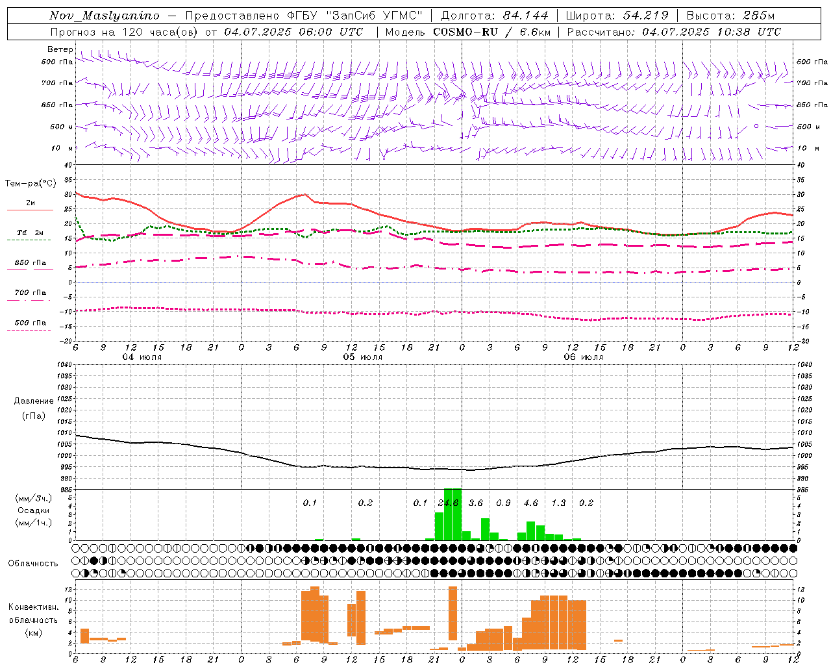Click the (км) unit under convective cloudiness
831x665 pixels.
pyautogui.click(x=33, y=633)
